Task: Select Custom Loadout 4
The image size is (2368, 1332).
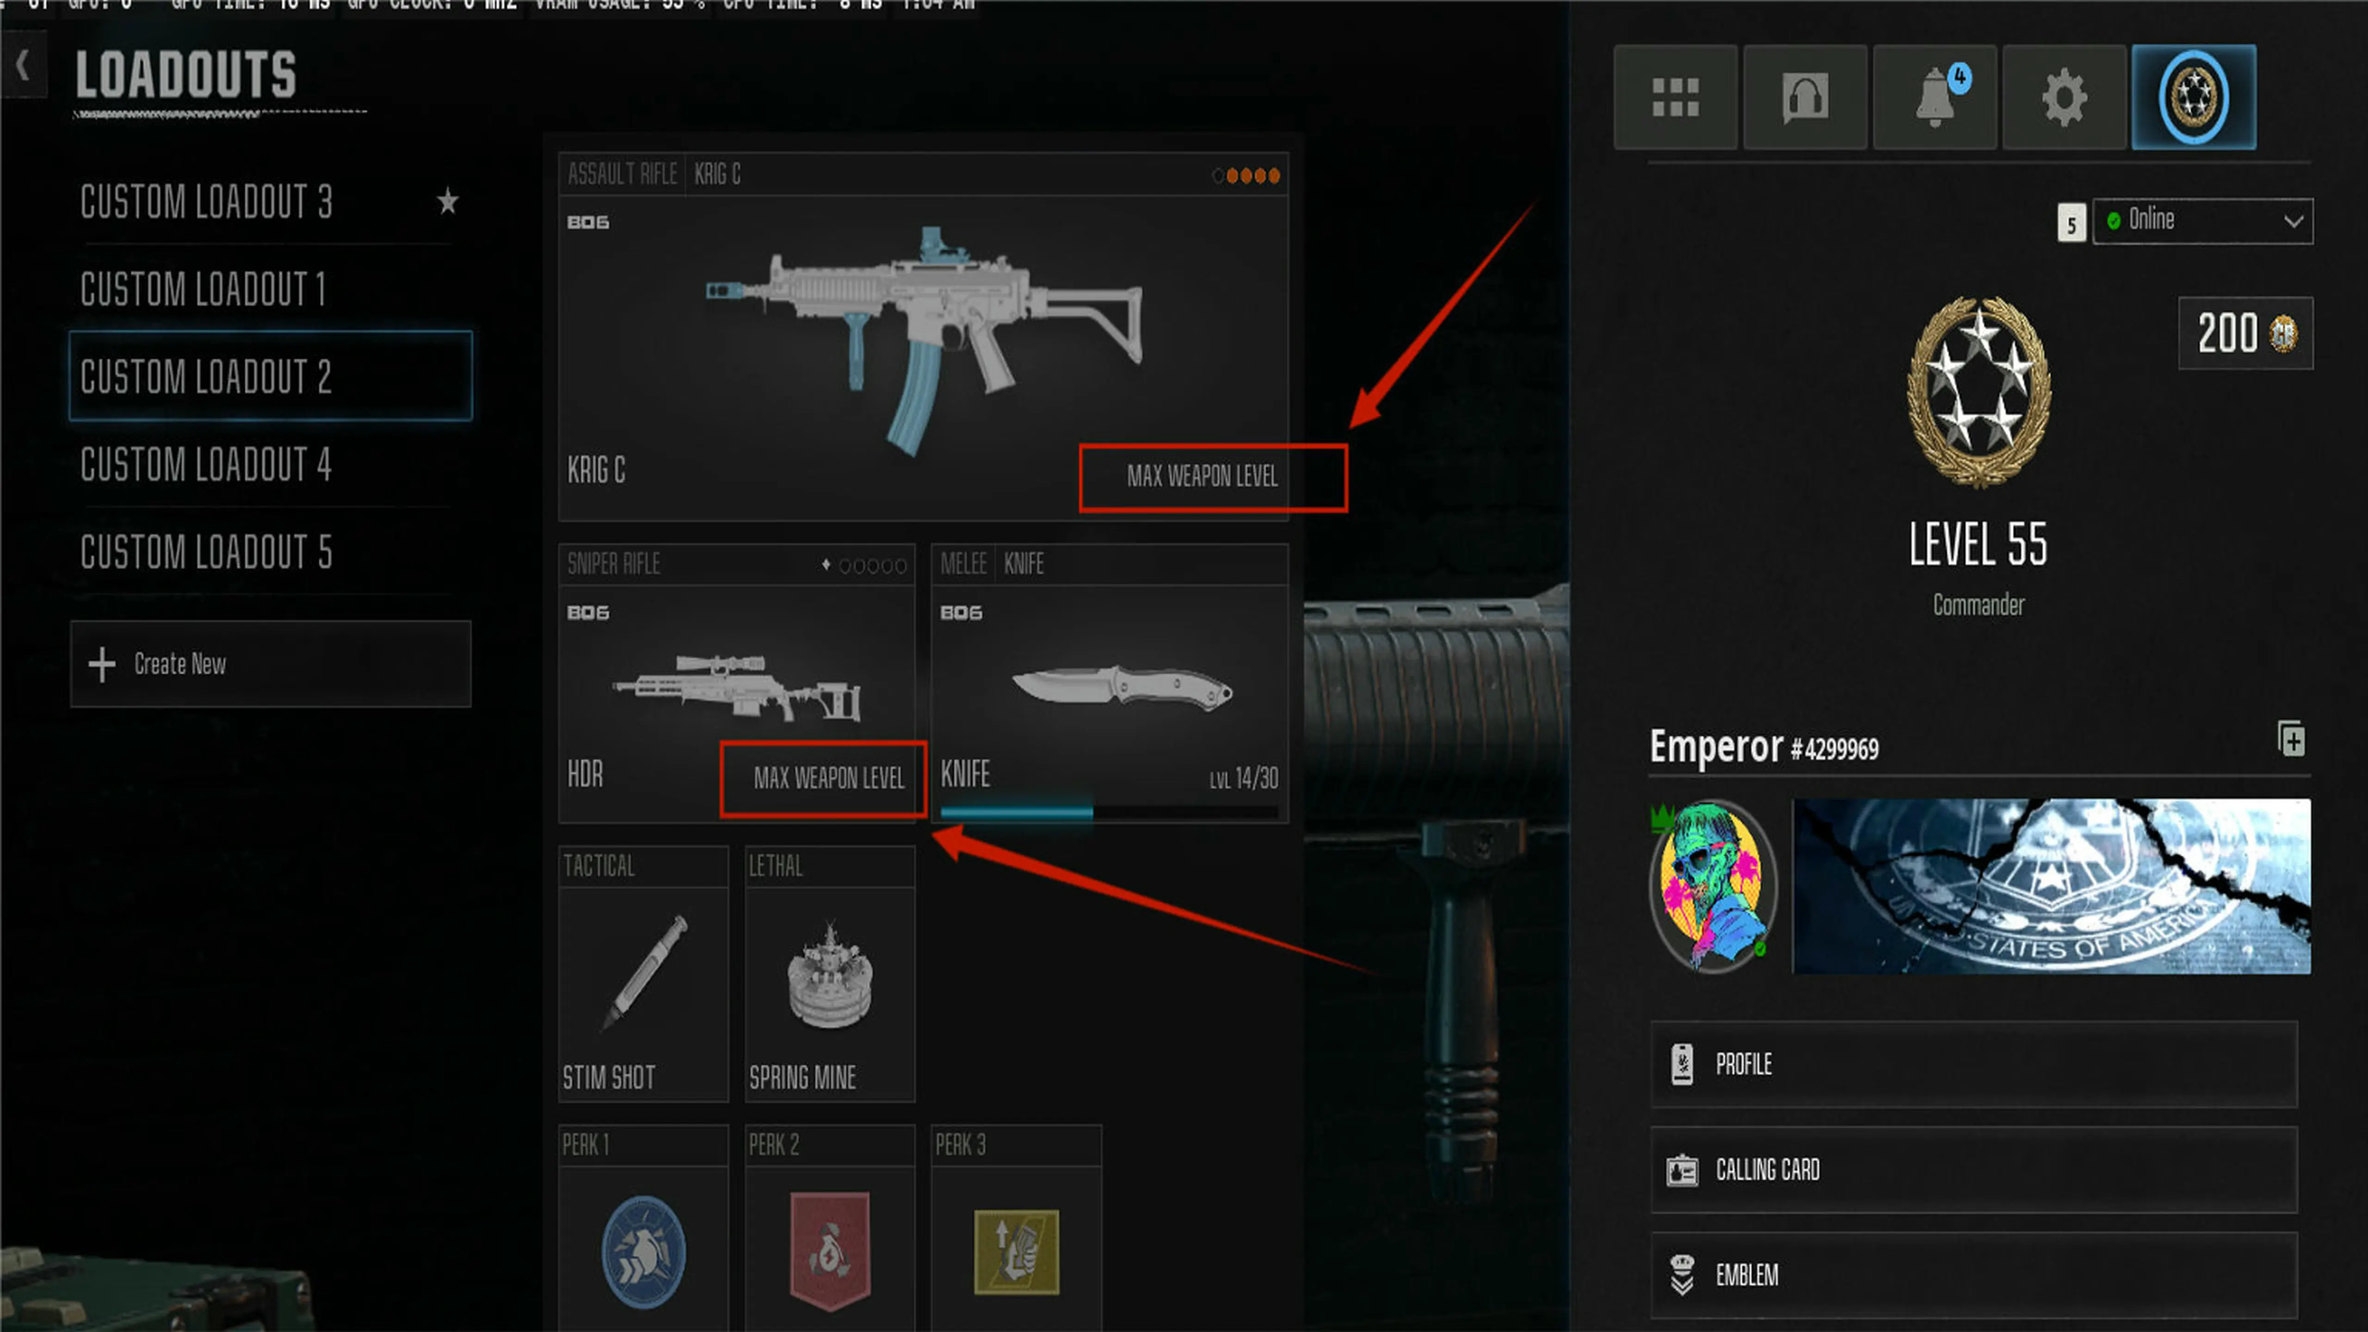Action: [x=269, y=464]
